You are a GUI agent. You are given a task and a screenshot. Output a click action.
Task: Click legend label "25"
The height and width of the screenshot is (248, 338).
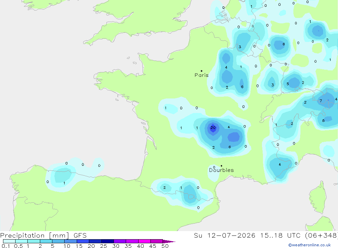[104, 246]
